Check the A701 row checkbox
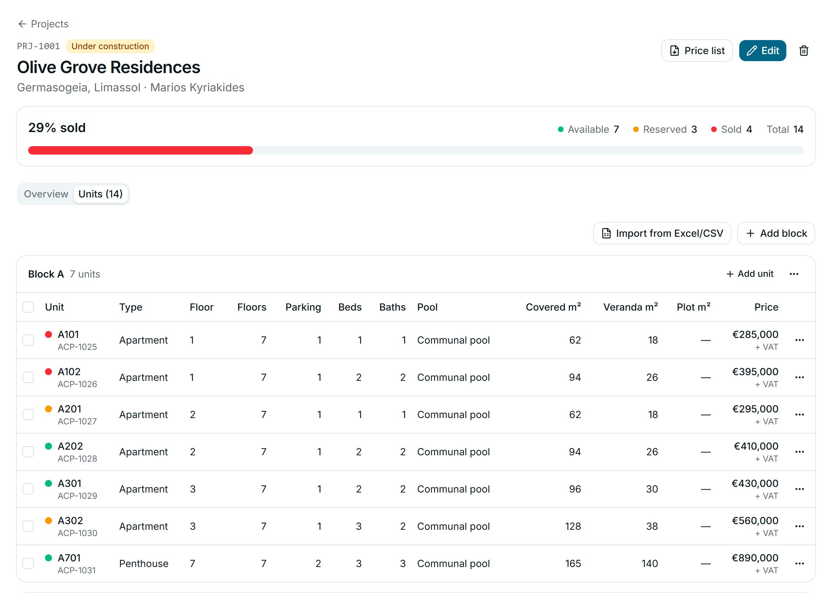 [28, 564]
